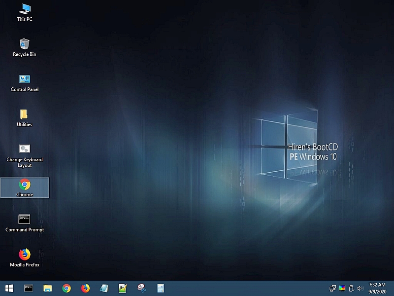Open the green pencil editor taskbar icon
Image resolution: width=394 pixels, height=296 pixels.
click(x=123, y=288)
